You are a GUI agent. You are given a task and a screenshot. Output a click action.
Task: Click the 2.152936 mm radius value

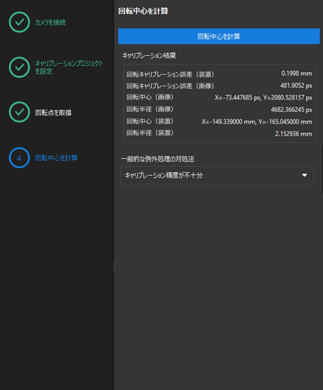(294, 134)
